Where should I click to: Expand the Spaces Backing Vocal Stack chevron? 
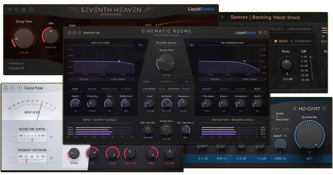pos(222,17)
